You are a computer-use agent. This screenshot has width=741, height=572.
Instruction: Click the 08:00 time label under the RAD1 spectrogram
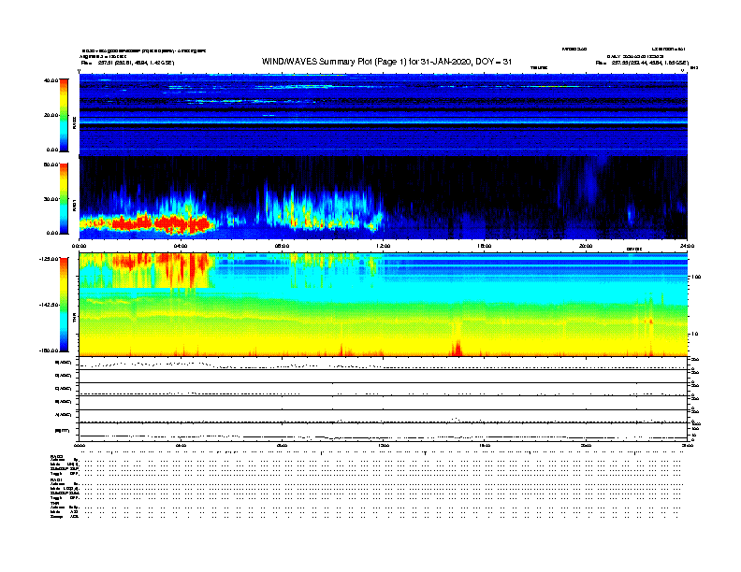pyautogui.click(x=282, y=246)
